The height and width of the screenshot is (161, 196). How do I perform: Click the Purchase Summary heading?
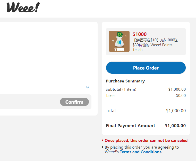click(125, 81)
